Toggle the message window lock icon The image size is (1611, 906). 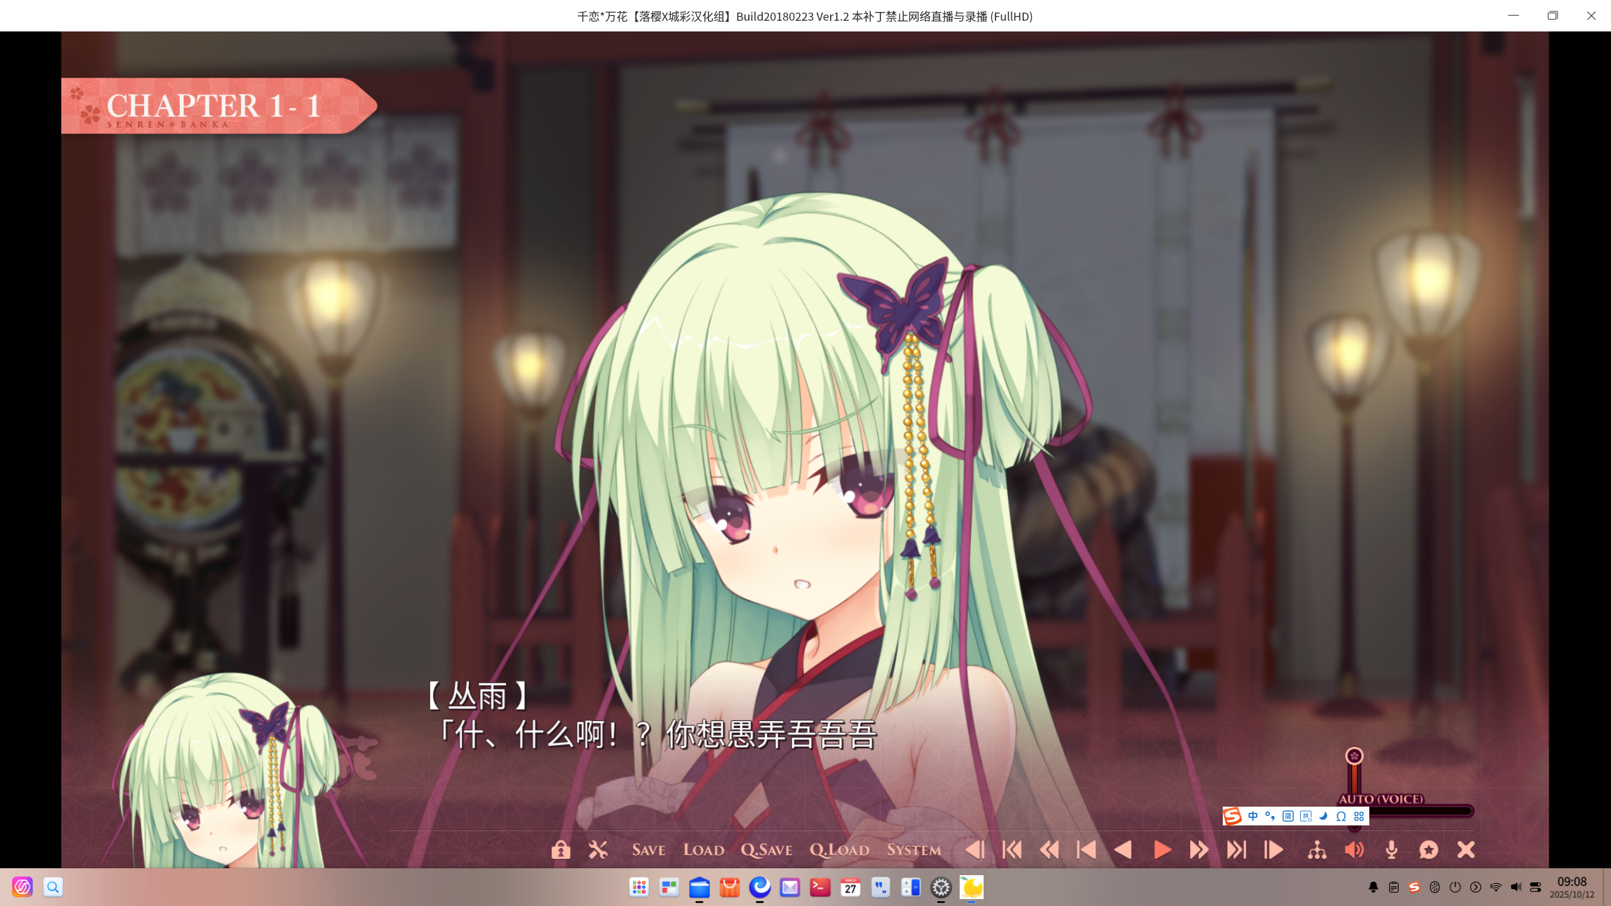click(x=561, y=850)
